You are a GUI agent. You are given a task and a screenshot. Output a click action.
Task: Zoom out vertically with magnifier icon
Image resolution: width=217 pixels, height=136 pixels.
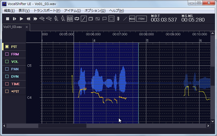[63, 19]
